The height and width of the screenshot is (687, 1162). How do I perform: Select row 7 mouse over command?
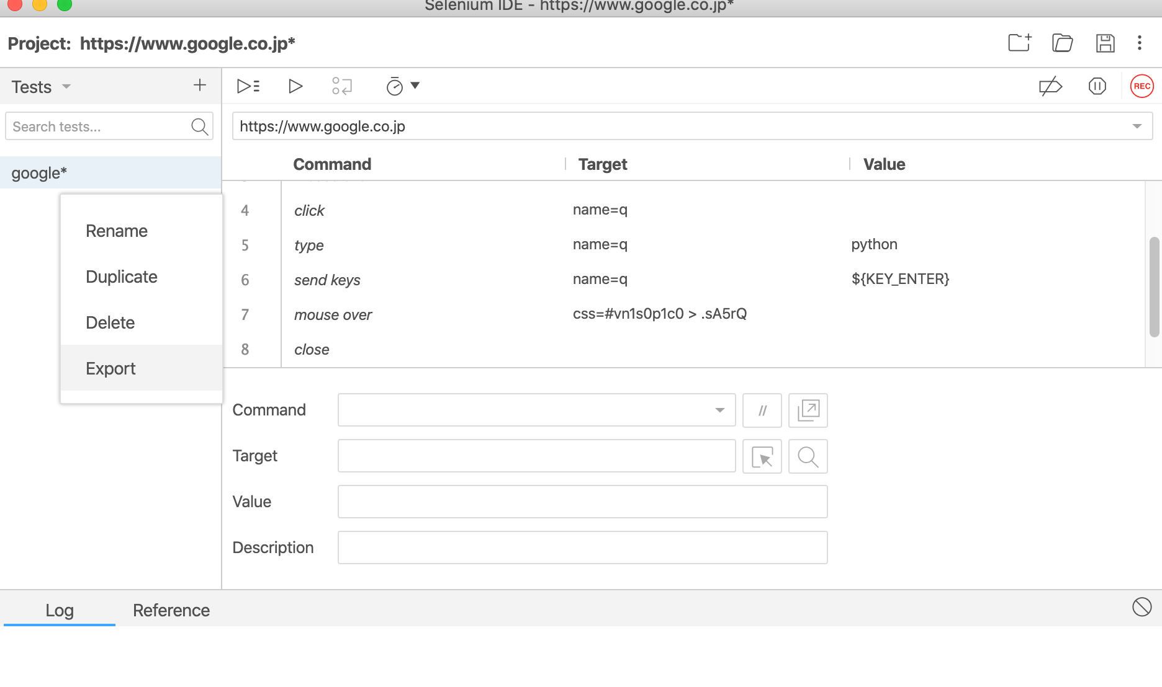tap(684, 314)
